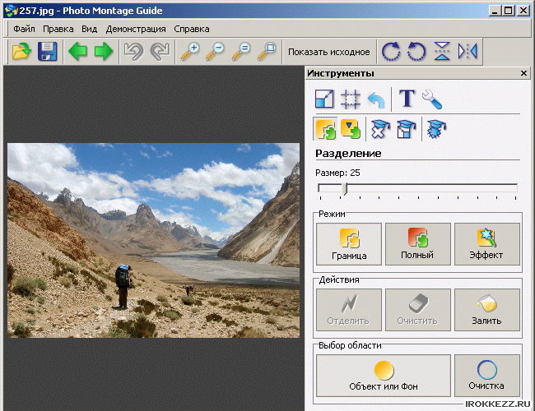Select the Resize tool in Инструменты
535x411 pixels.
pyautogui.click(x=324, y=99)
